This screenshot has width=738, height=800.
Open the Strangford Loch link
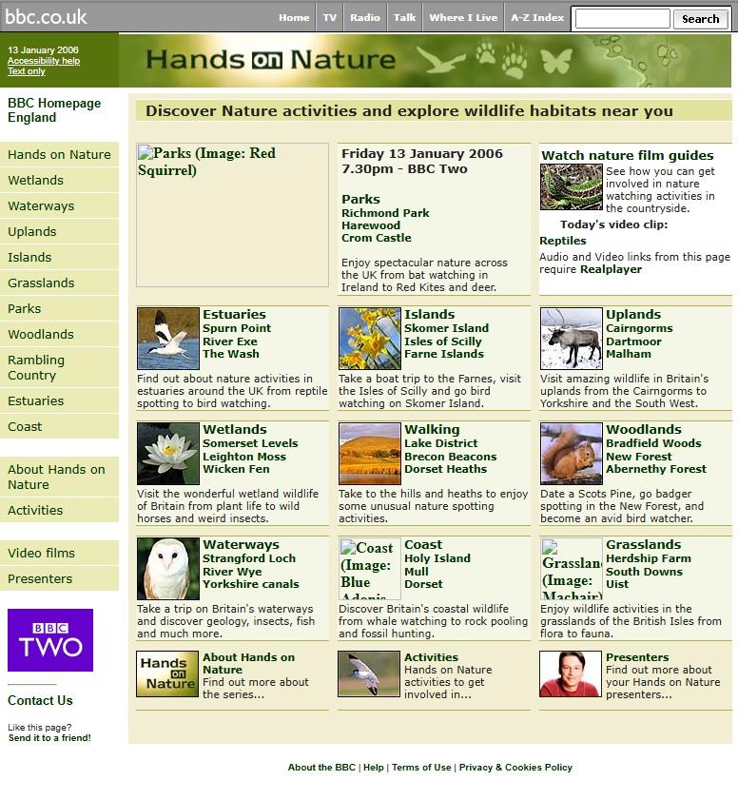click(249, 558)
